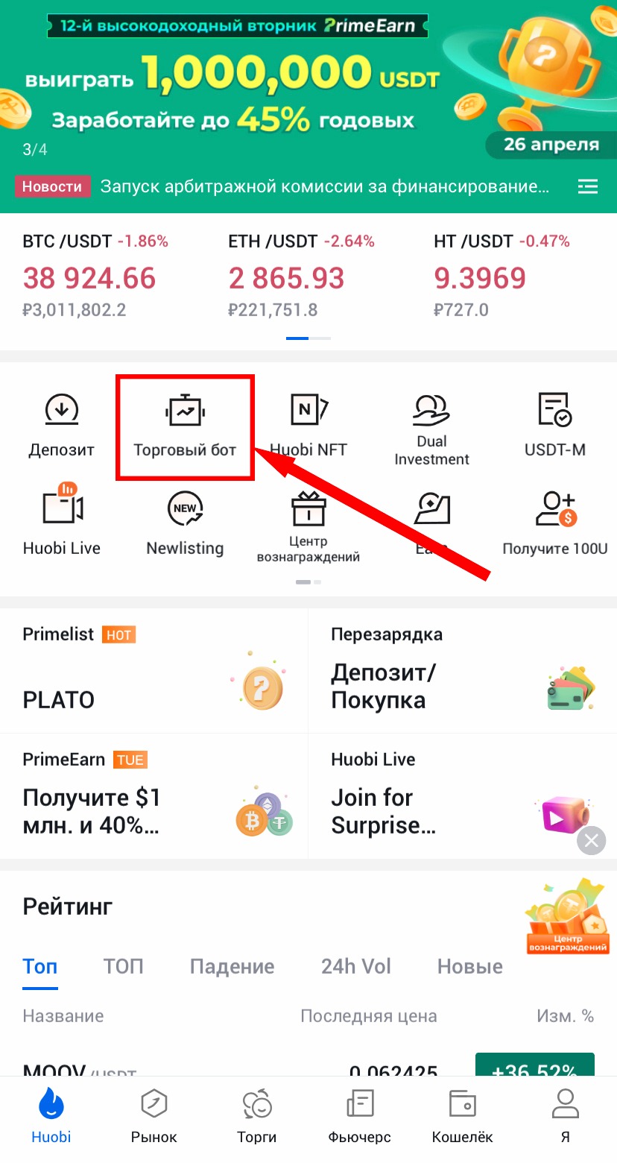Open the ETH/USDT price ticker
Screen dimensions: 617x1163
[302, 276]
